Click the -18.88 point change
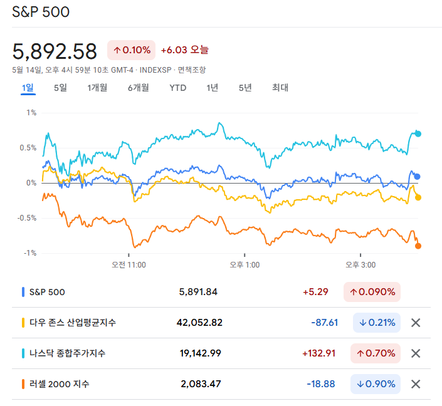The image size is (442, 406). [x=321, y=384]
